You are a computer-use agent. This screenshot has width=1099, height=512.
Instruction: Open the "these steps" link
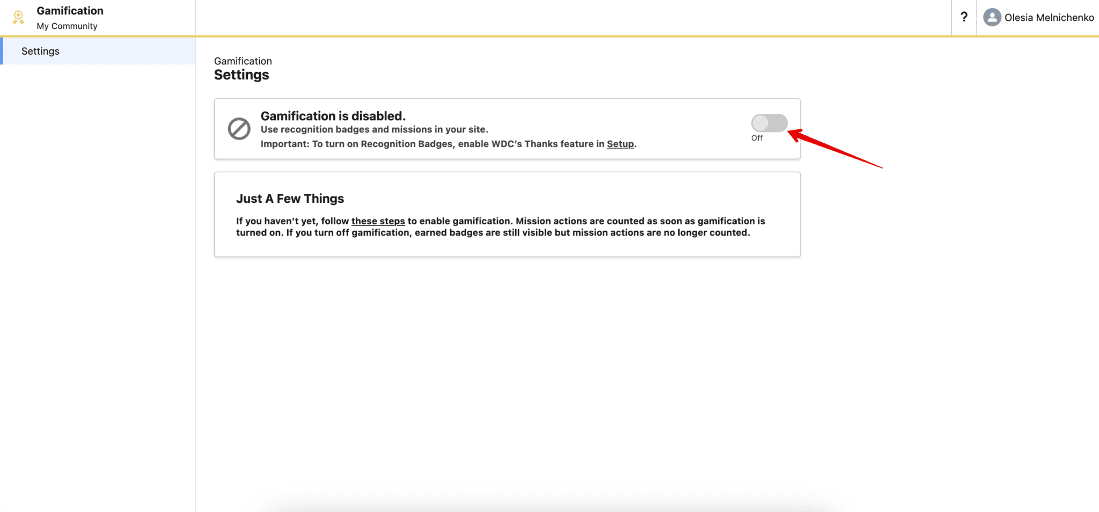click(378, 221)
